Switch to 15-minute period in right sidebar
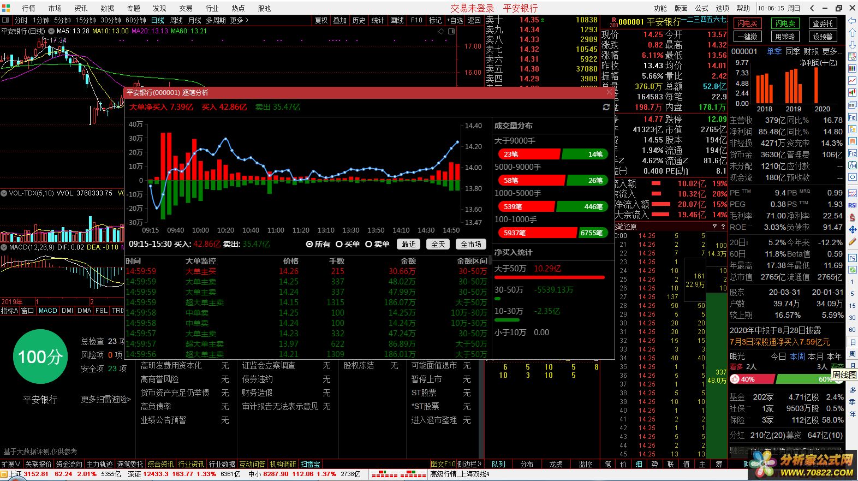Screen dimensions: 858x481 (x=852, y=306)
